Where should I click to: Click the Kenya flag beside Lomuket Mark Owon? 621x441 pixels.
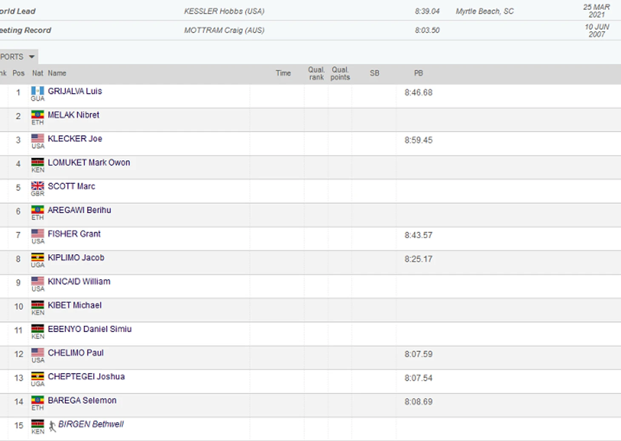pos(37,162)
